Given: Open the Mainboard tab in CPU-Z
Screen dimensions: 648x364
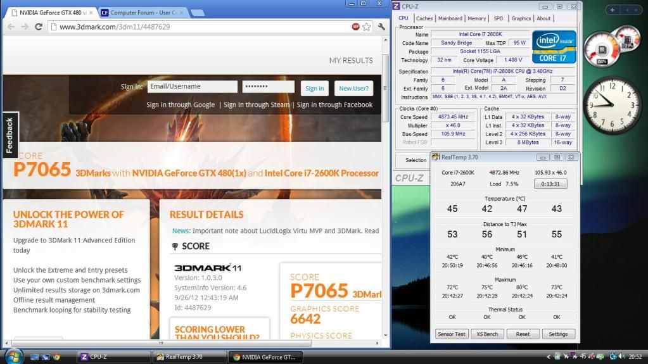Looking at the screenshot, I should point(450,18).
